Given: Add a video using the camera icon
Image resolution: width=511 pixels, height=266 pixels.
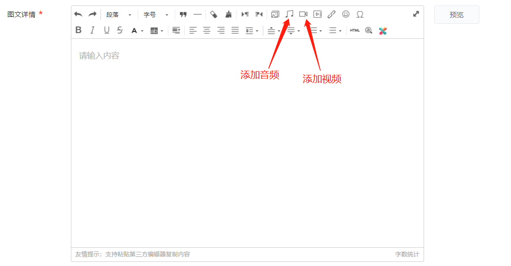Looking at the screenshot, I should [303, 14].
